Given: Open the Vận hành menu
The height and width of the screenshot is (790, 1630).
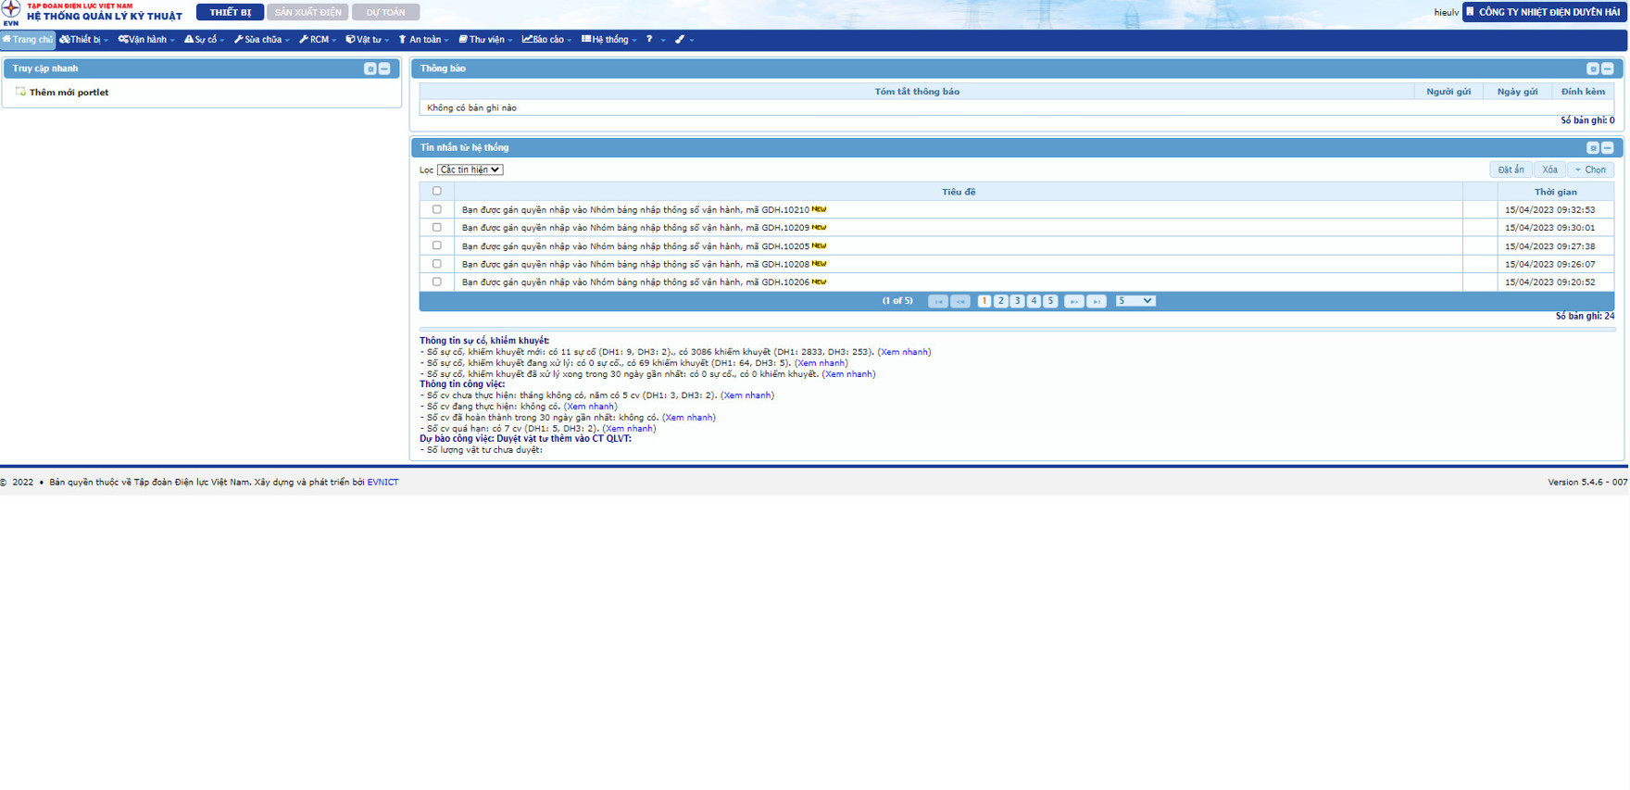Looking at the screenshot, I should pos(146,40).
